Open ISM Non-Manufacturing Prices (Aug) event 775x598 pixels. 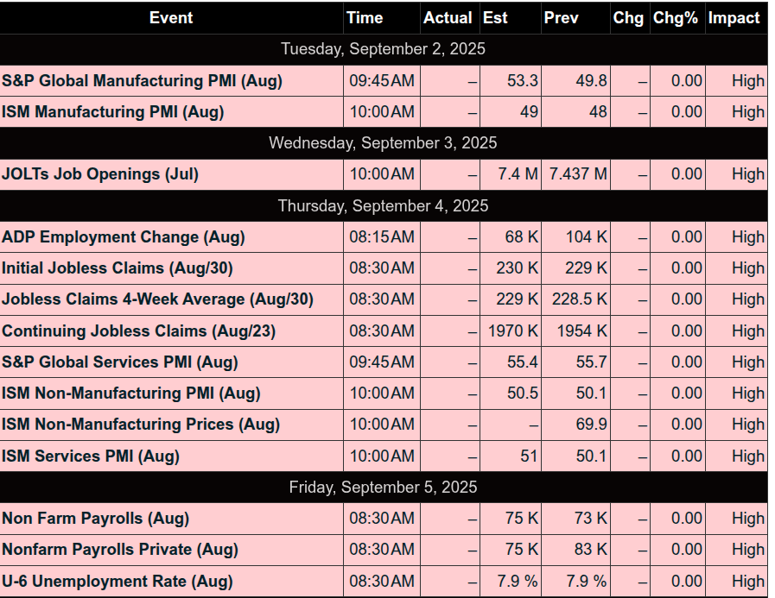(x=140, y=425)
